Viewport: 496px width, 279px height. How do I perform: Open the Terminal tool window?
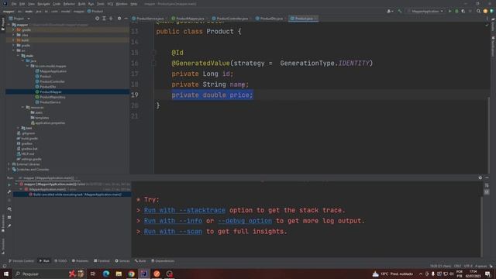pyautogui.click(x=102, y=261)
